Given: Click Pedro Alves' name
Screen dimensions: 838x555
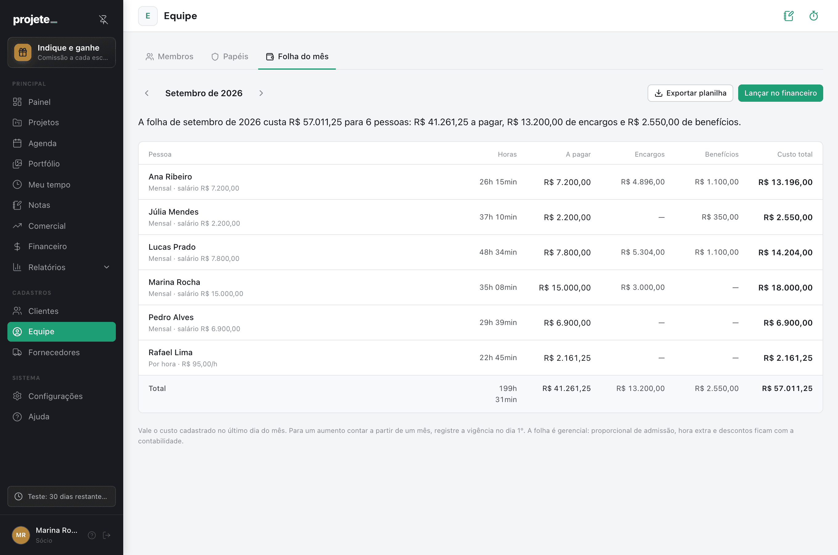Looking at the screenshot, I should click(171, 317).
